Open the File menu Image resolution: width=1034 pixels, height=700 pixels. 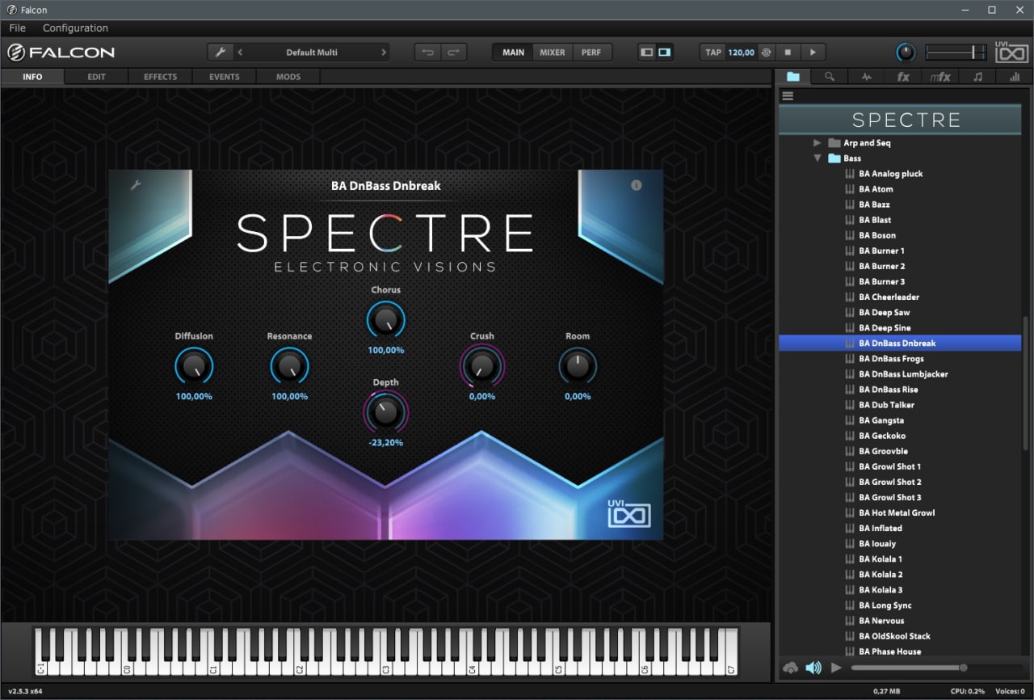(x=17, y=27)
